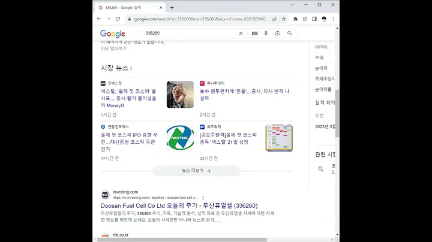Click the '1시간 전' timestamp
Screen dimensions: 432x242
(x=109, y=114)
